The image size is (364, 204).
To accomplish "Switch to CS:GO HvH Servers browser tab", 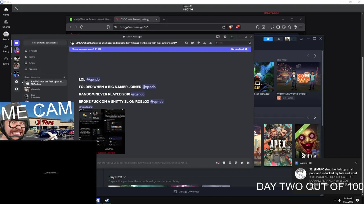I will pos(137,20).
